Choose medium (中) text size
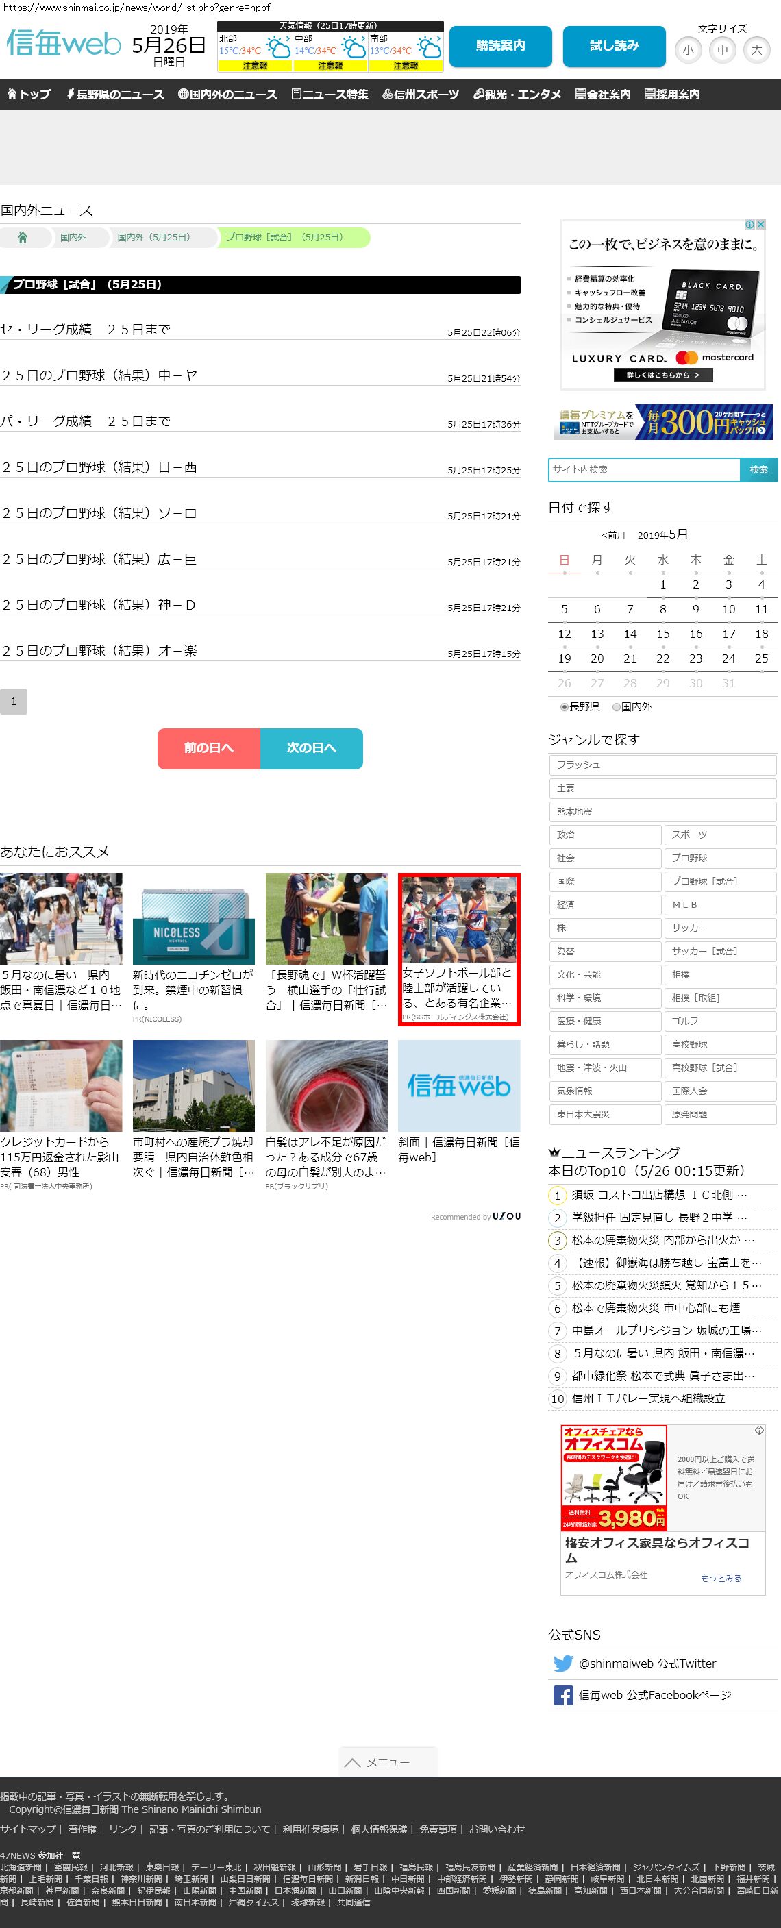 pyautogui.click(x=722, y=50)
